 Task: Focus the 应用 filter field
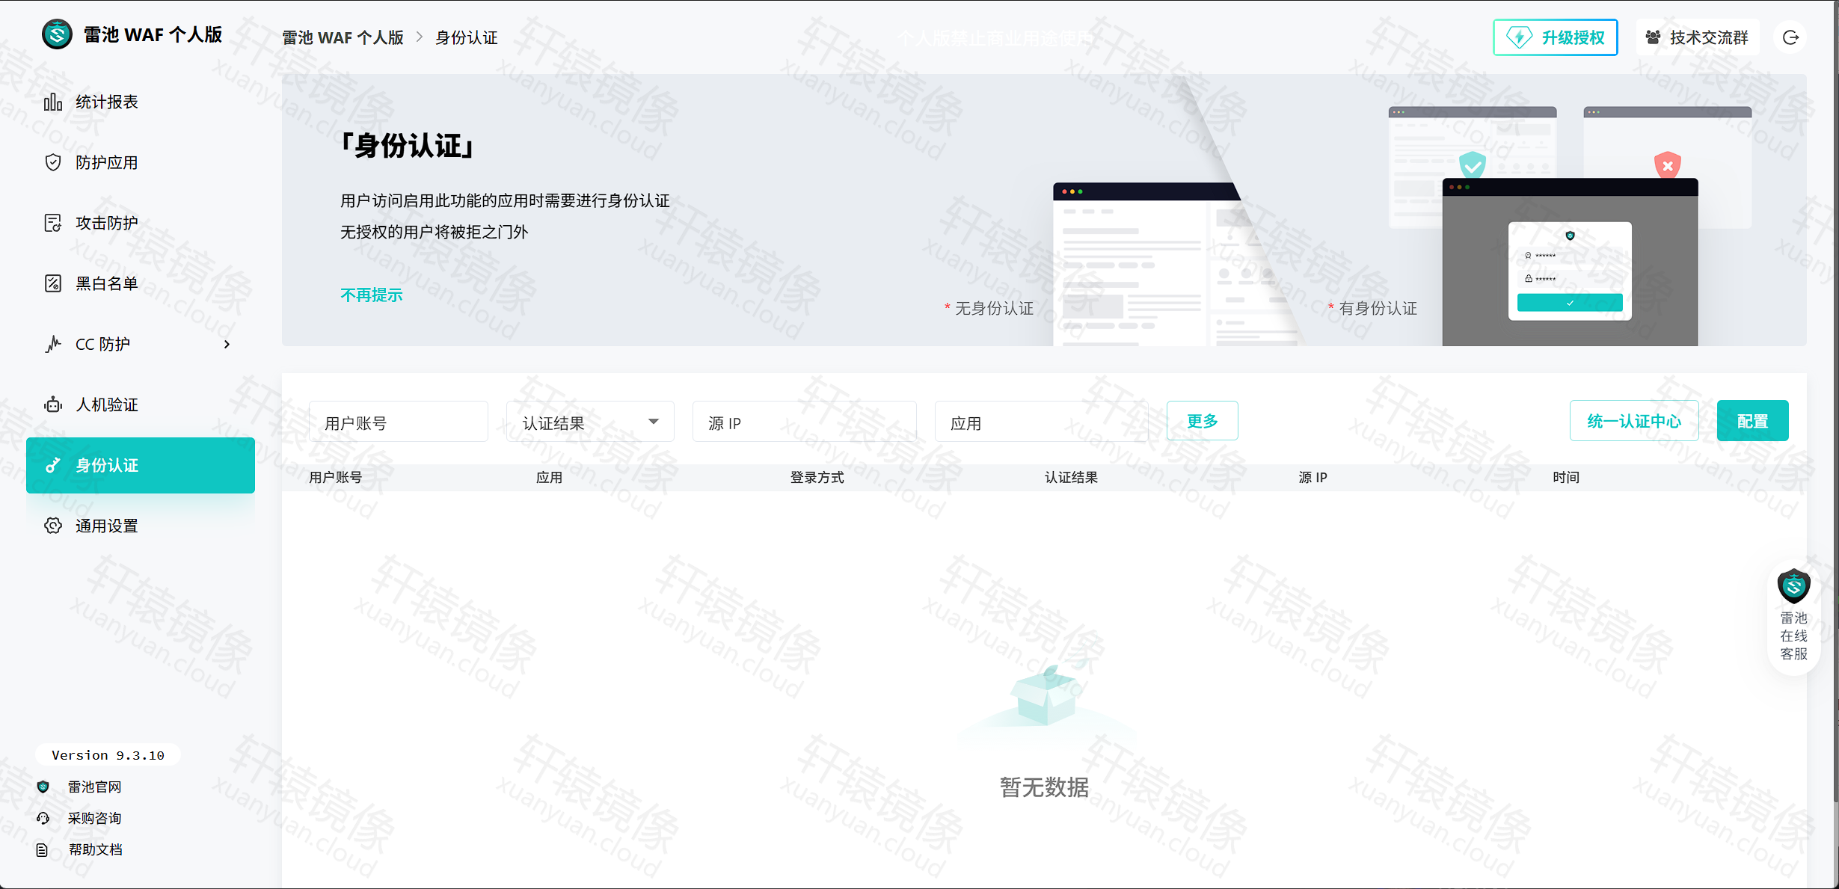[1042, 422]
